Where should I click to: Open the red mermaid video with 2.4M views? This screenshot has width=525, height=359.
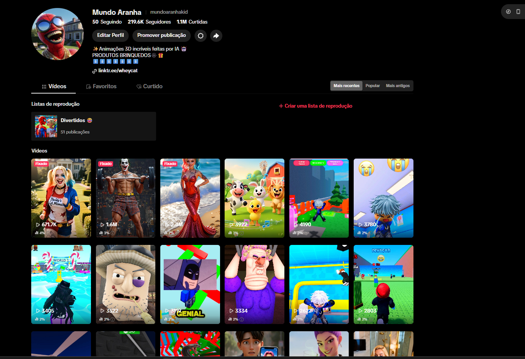coord(190,198)
